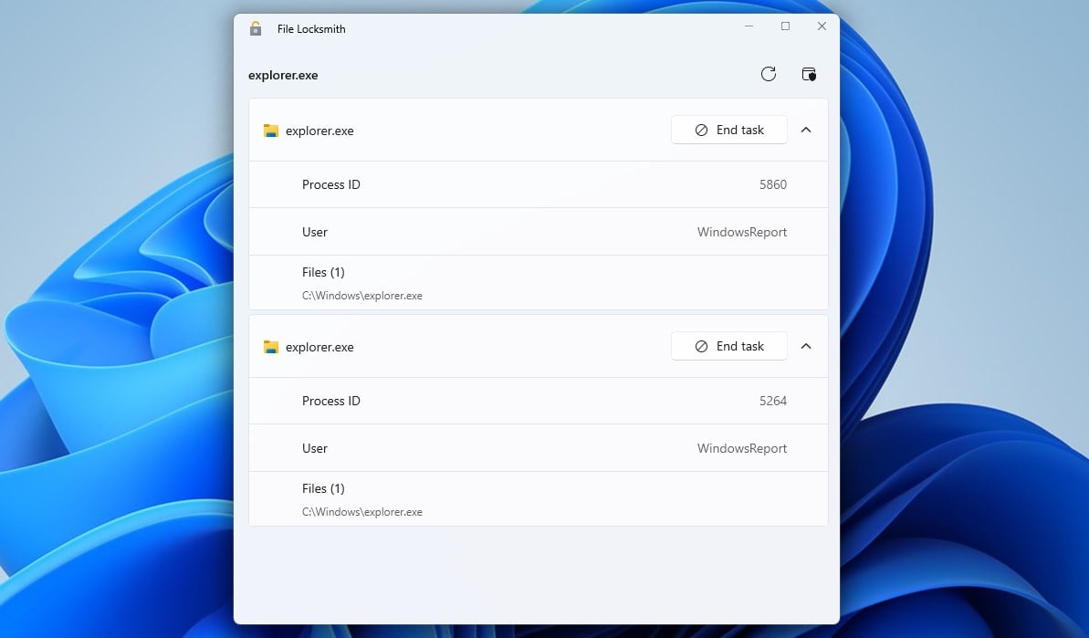Click Files (1) label under PID 5264
The image size is (1089, 638).
pyautogui.click(x=323, y=488)
